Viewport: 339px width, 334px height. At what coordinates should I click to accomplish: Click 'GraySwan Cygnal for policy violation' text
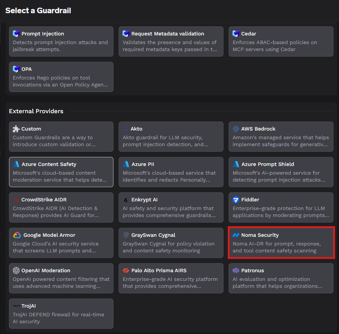coord(169,247)
